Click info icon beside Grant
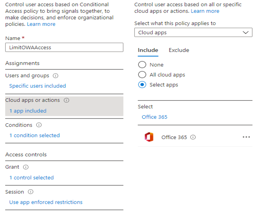Image resolution: width=262 pixels, height=222 pixels. pyautogui.click(x=26, y=167)
